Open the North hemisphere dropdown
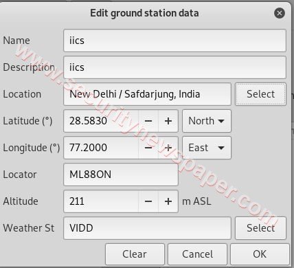This screenshot has width=294, height=268. click(x=207, y=121)
